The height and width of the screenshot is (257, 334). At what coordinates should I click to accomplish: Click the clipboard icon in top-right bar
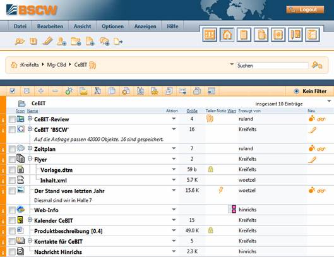coord(244,35)
